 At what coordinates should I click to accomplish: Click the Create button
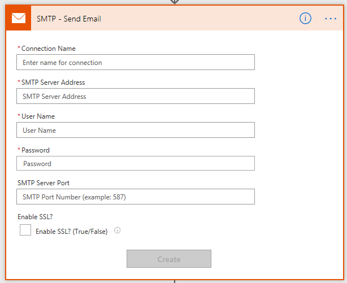click(169, 259)
